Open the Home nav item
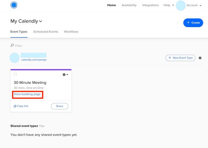 coord(111,5)
